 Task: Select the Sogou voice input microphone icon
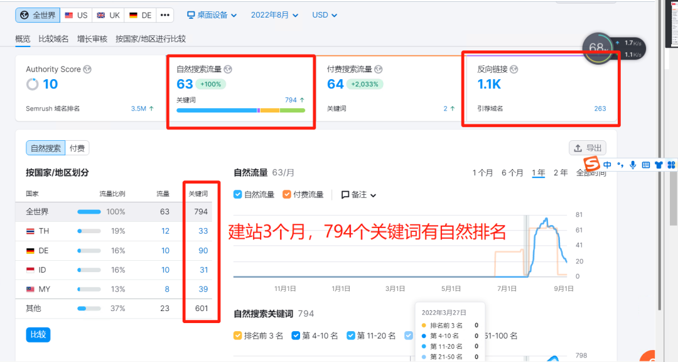coord(633,165)
